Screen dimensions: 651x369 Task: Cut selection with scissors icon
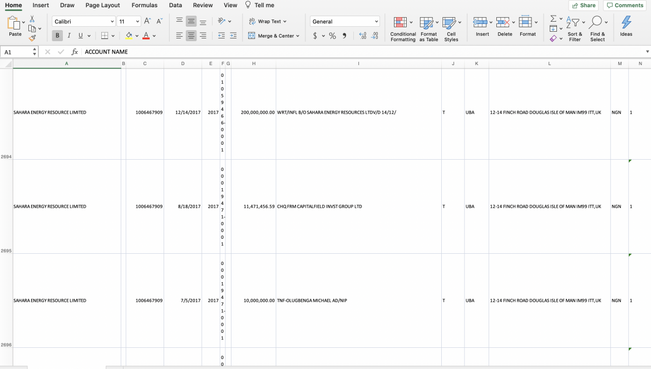pos(32,19)
